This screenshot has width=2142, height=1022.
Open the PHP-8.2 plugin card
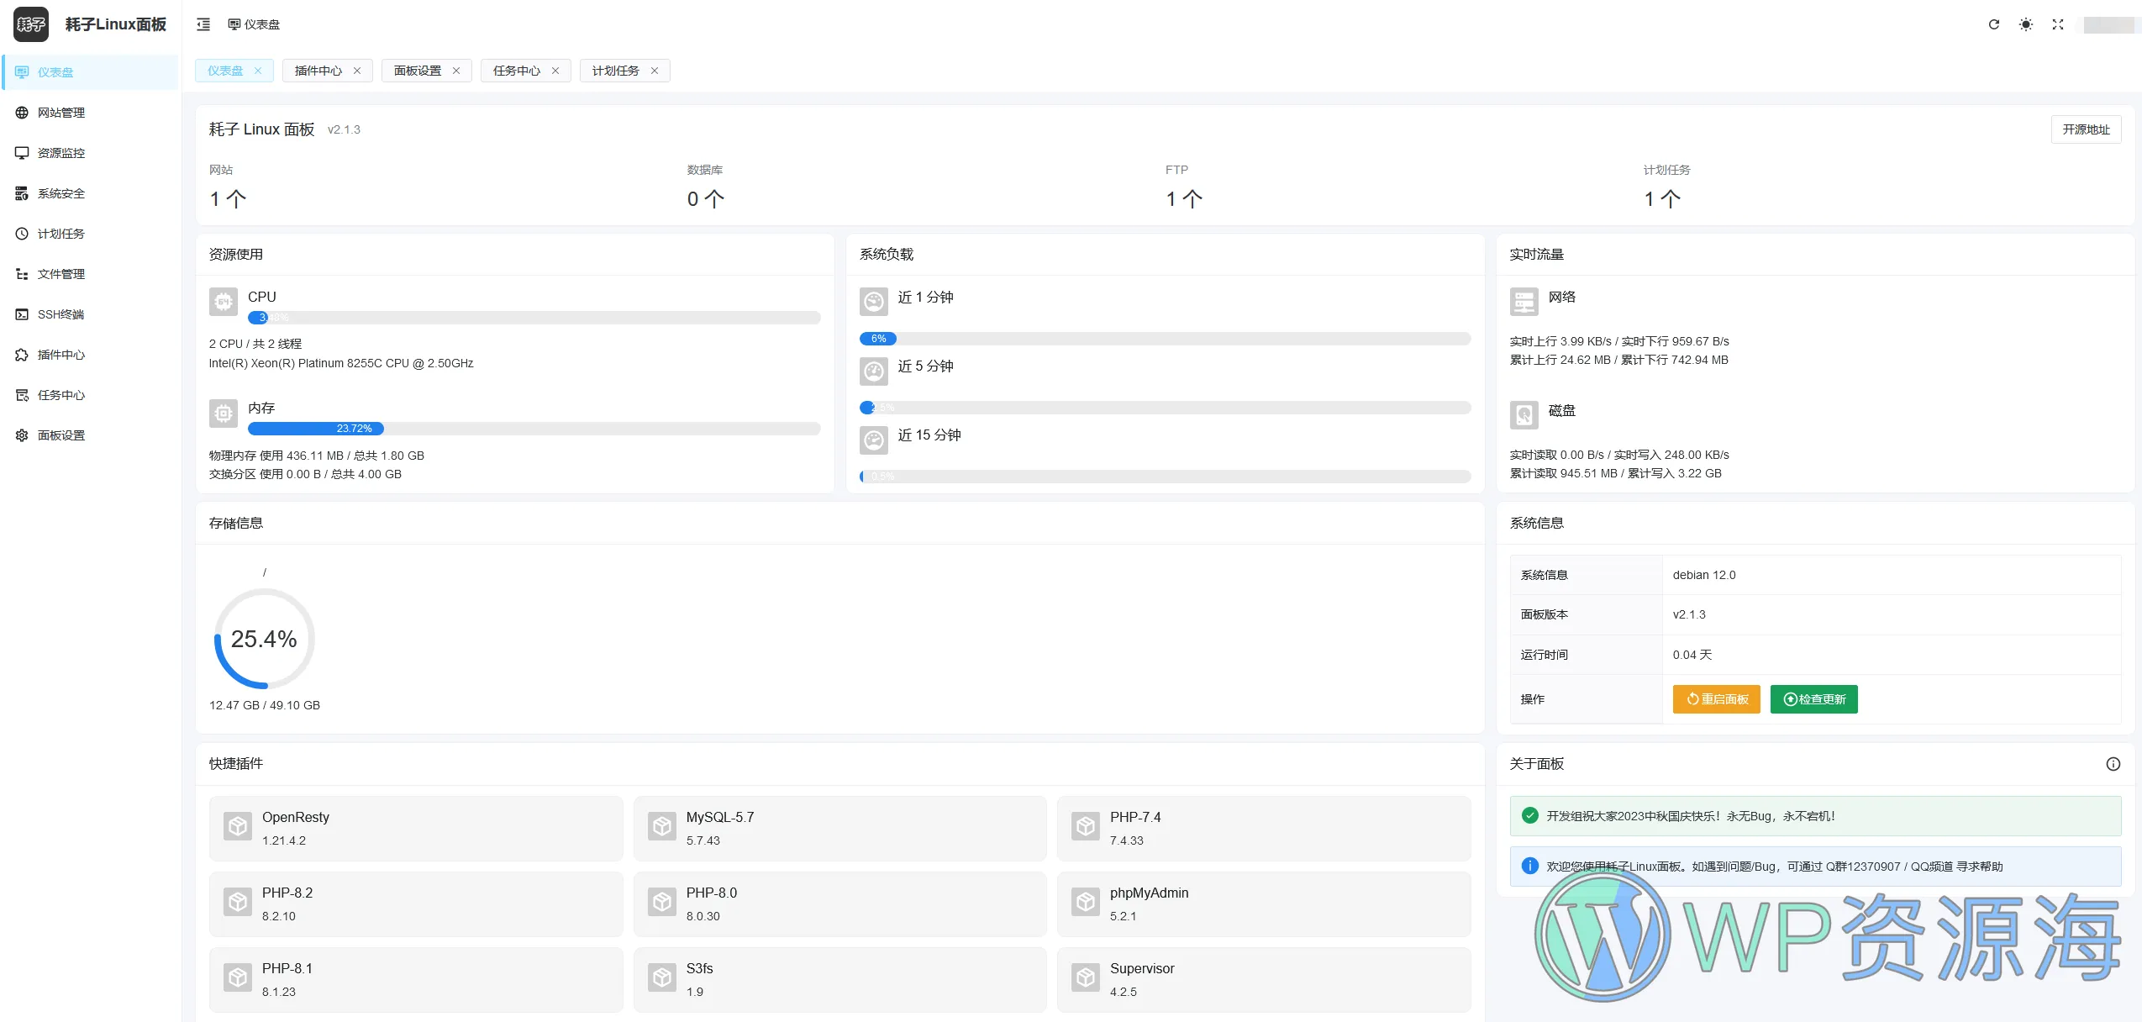point(416,904)
